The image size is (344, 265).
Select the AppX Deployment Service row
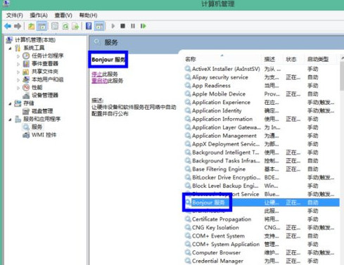pos(262,144)
